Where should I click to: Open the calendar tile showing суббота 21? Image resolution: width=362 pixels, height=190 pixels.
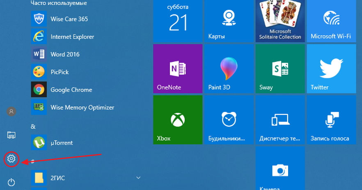(x=178, y=21)
